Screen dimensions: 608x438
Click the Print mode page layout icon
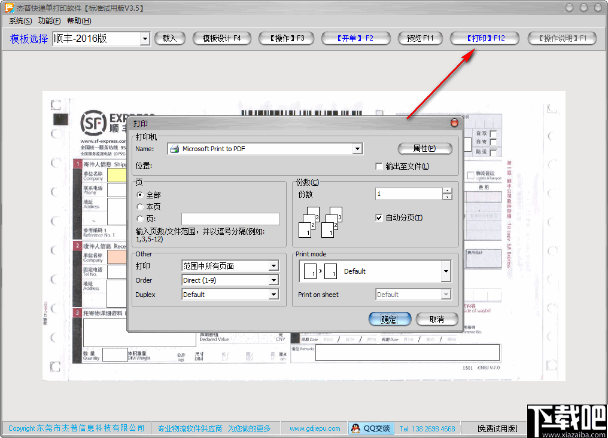click(x=320, y=271)
